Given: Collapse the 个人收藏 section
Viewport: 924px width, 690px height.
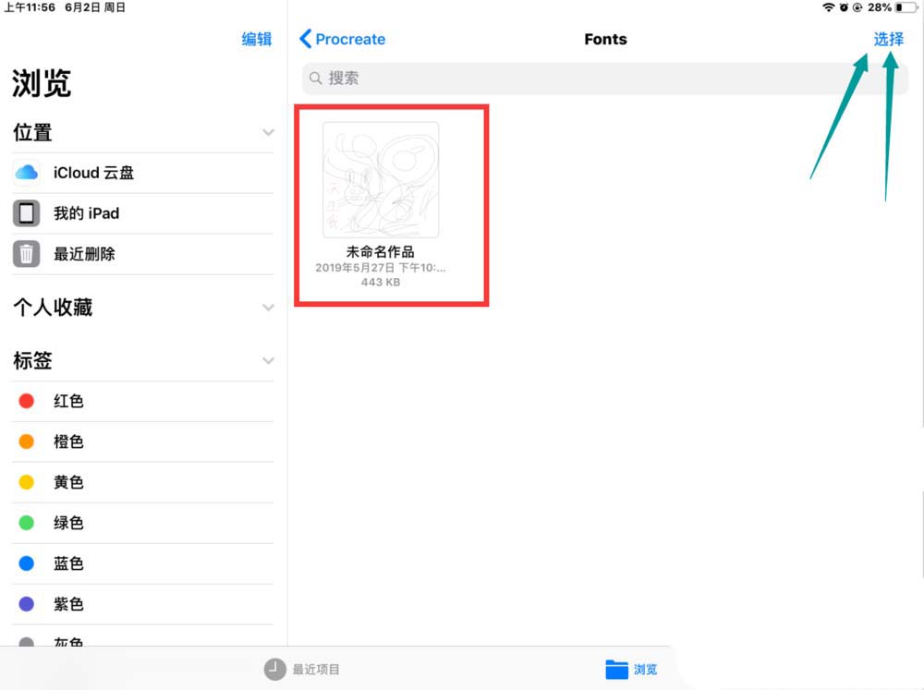Looking at the screenshot, I should click(x=268, y=307).
